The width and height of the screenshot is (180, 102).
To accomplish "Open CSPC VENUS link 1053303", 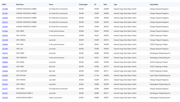I will tap(5, 84).
